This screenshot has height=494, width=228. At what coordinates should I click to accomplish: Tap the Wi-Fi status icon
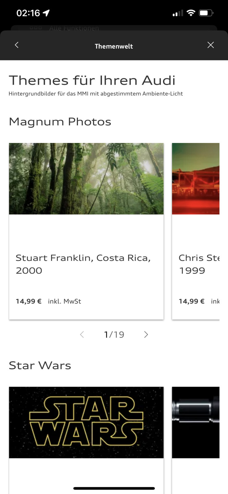pyautogui.click(x=191, y=13)
